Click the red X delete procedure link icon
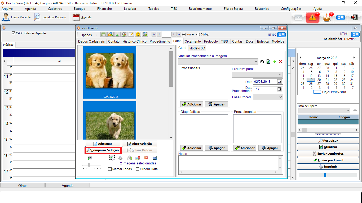 point(281,62)
